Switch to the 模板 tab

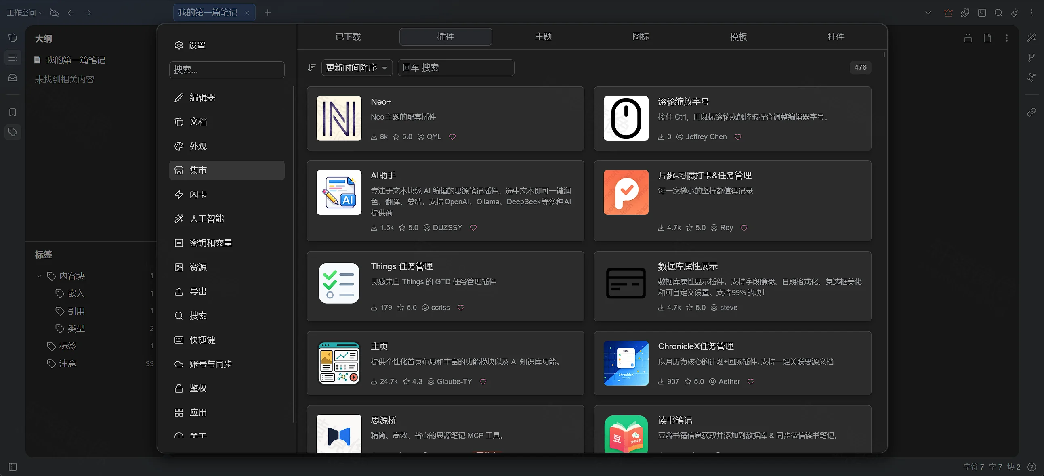(x=738, y=36)
